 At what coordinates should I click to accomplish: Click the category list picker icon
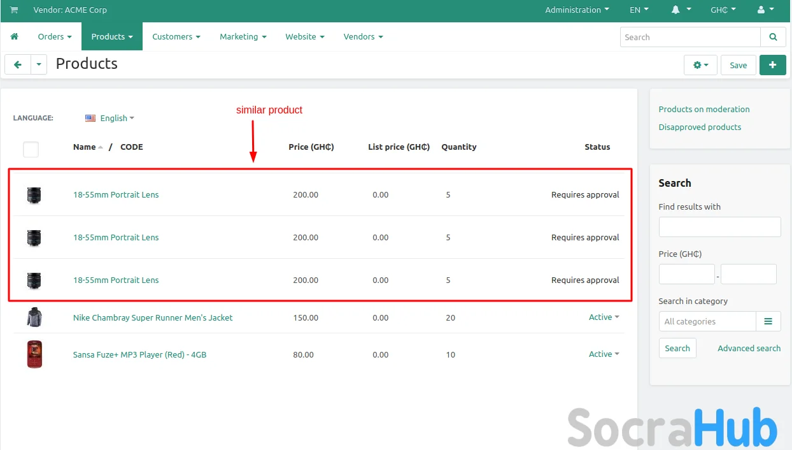768,321
